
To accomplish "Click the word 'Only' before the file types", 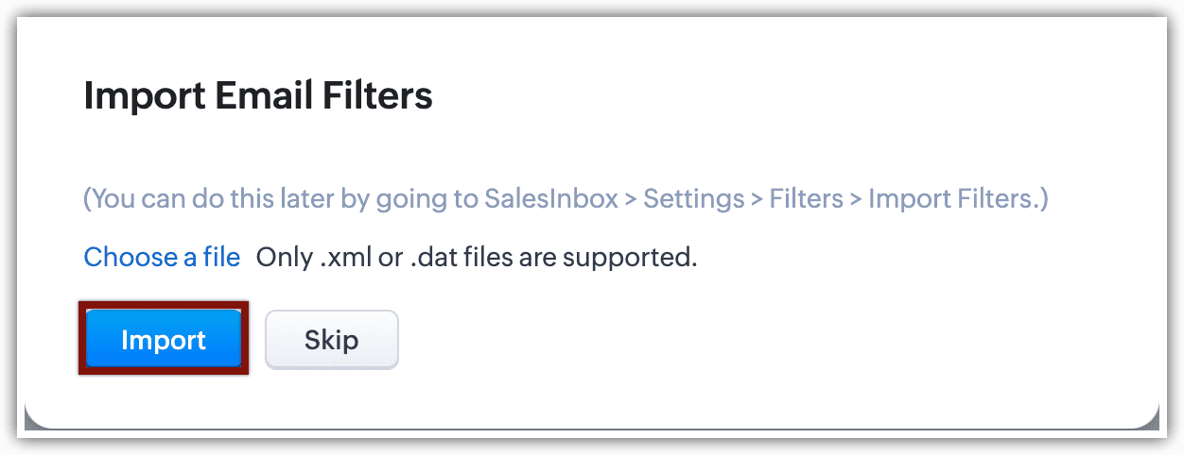I will point(284,257).
